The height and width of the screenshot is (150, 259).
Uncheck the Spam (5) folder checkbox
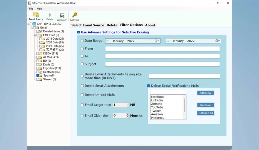(38, 76)
